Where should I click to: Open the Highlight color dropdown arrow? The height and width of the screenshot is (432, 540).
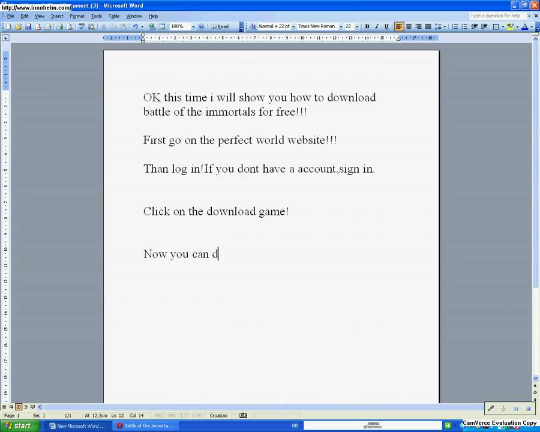click(x=517, y=26)
